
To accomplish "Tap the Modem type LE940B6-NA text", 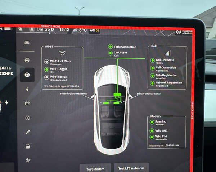I will (164, 145).
